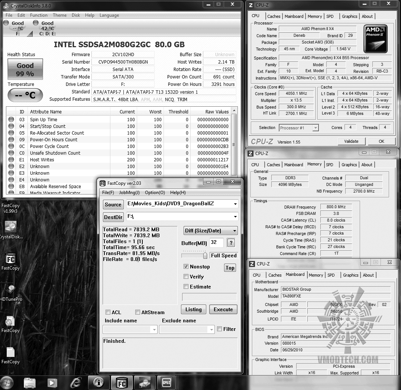
Task: Enable the ACL checkbox
Action: pos(108,312)
